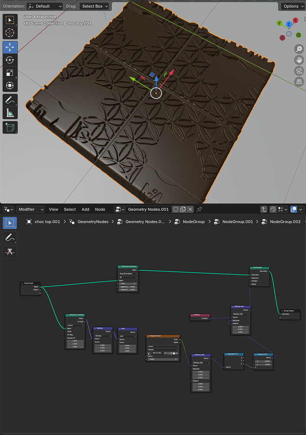The image size is (306, 435).
Task: Collapse the Subdivision Surface node
Action: 120,267
